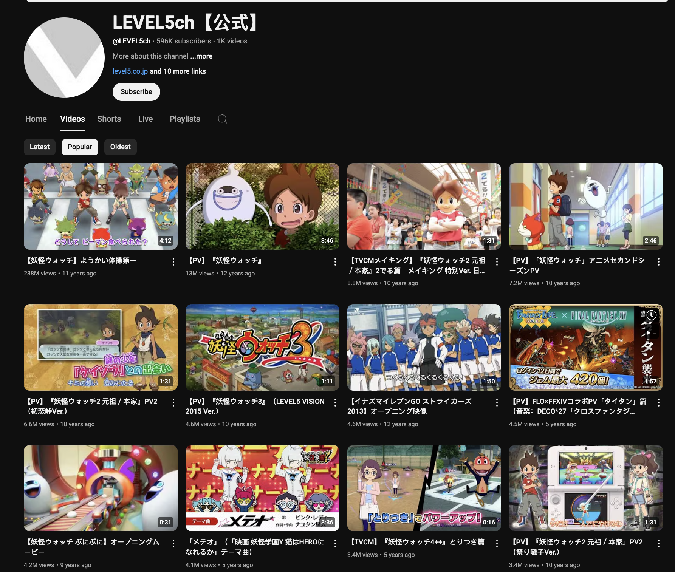Image resolution: width=675 pixels, height=572 pixels.
Task: Click '4.2M views' under ぷにぷに video
Action: pos(39,565)
